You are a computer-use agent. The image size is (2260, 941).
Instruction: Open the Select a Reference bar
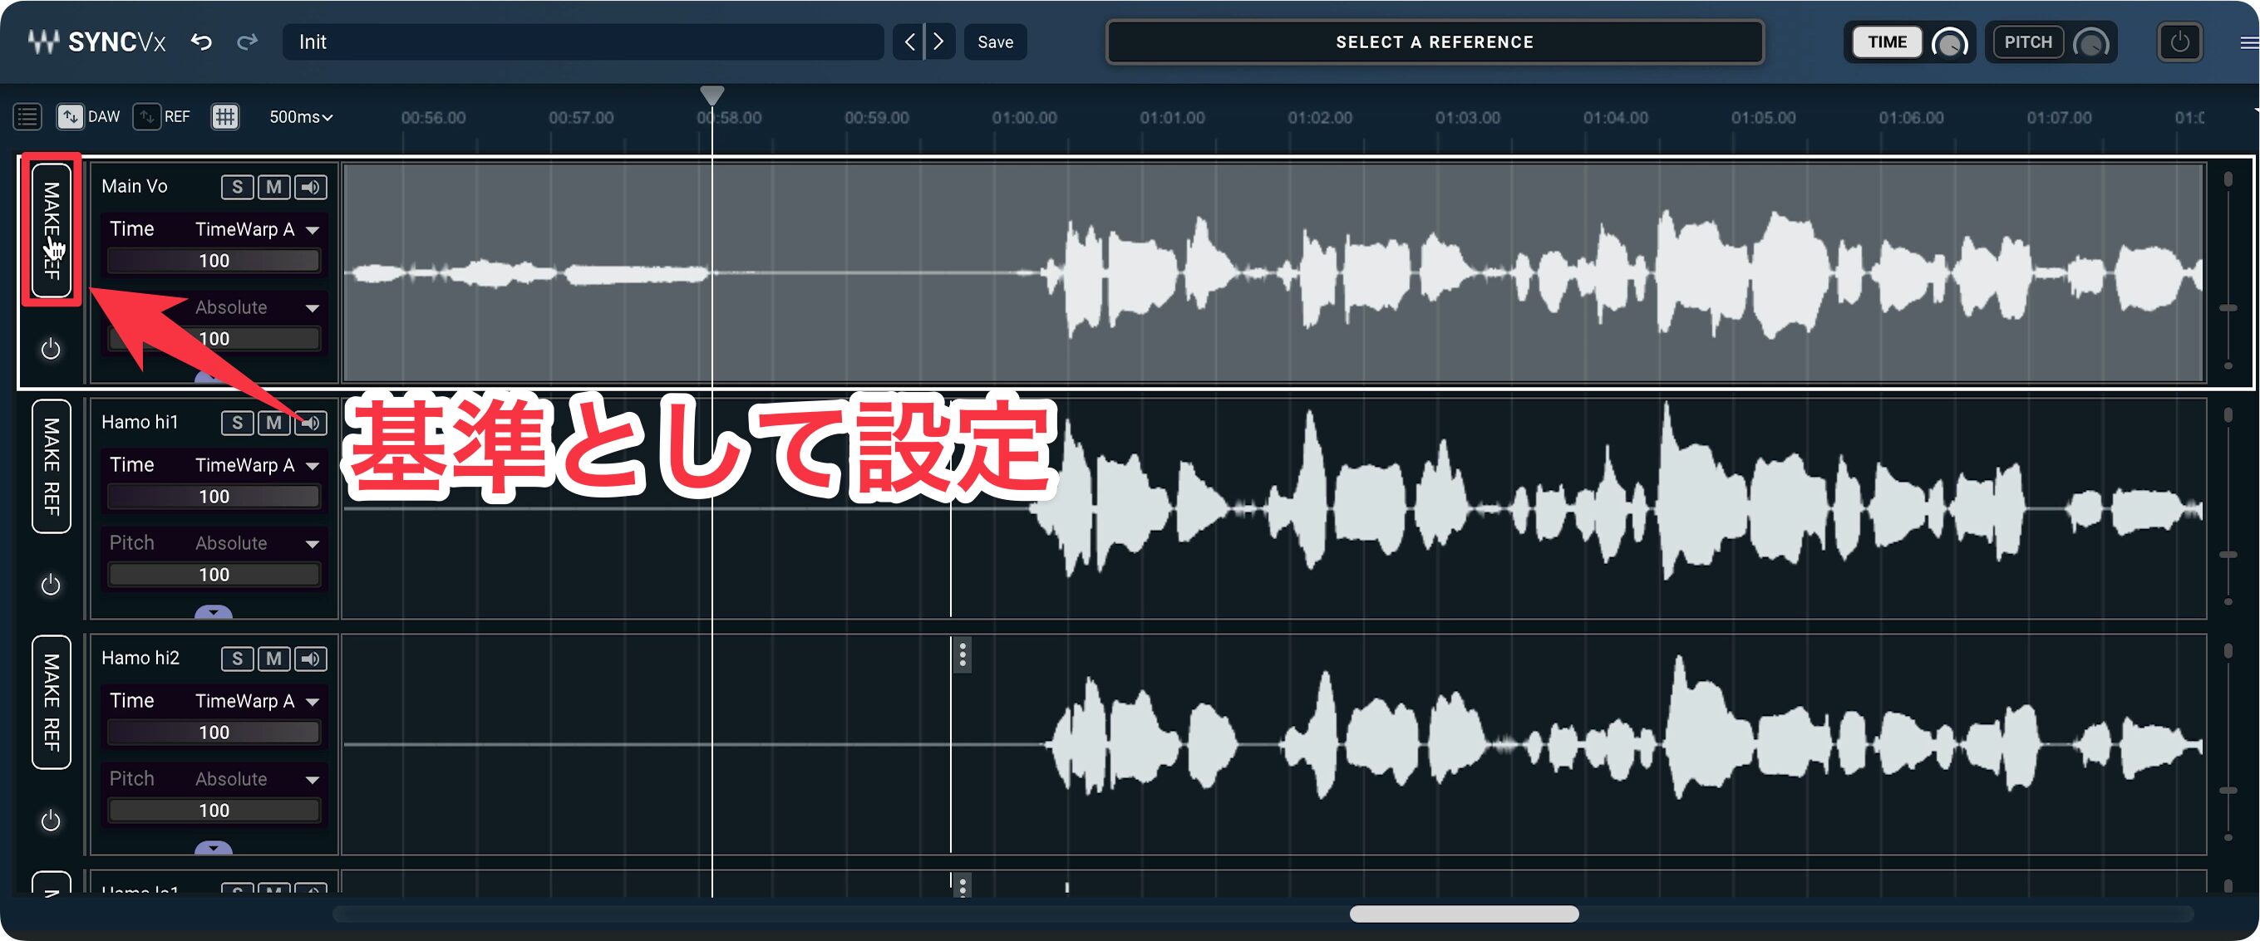click(x=1435, y=42)
